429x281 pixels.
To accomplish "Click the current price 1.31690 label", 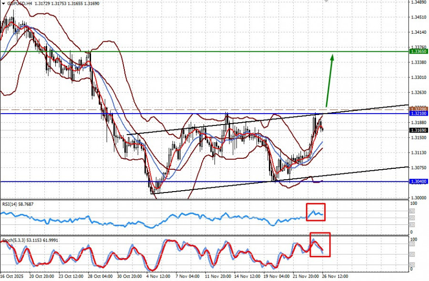I will [x=419, y=130].
